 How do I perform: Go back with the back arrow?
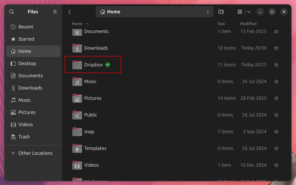[70, 12]
